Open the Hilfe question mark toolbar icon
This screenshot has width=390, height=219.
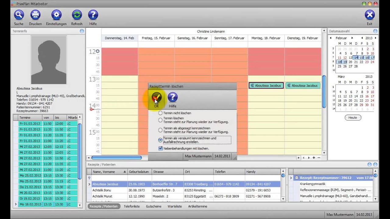click(x=93, y=15)
